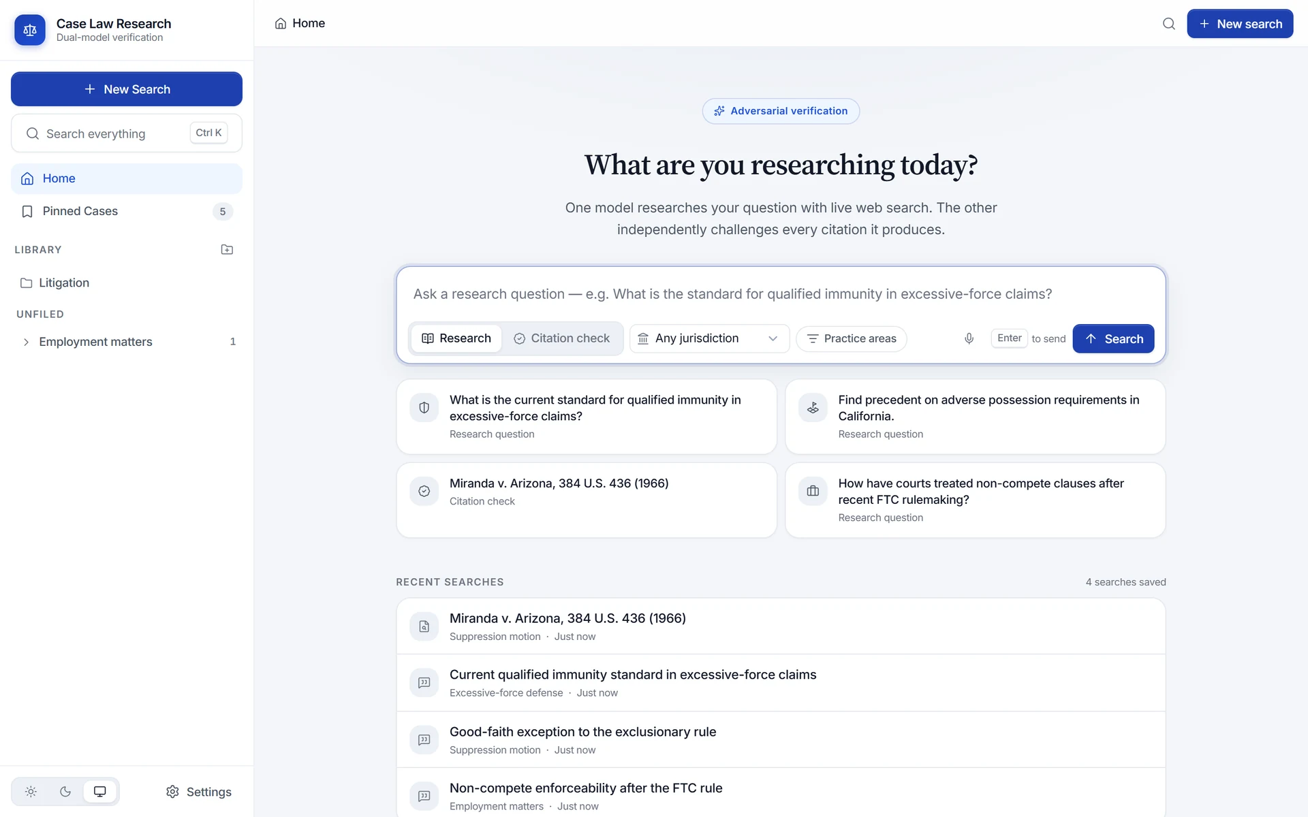The image size is (1308, 817).
Task: Switch to dark theme moon icon
Action: [x=65, y=791]
